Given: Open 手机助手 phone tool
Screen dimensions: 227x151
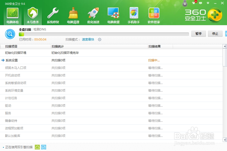Looking at the screenshot, I should [x=134, y=16].
